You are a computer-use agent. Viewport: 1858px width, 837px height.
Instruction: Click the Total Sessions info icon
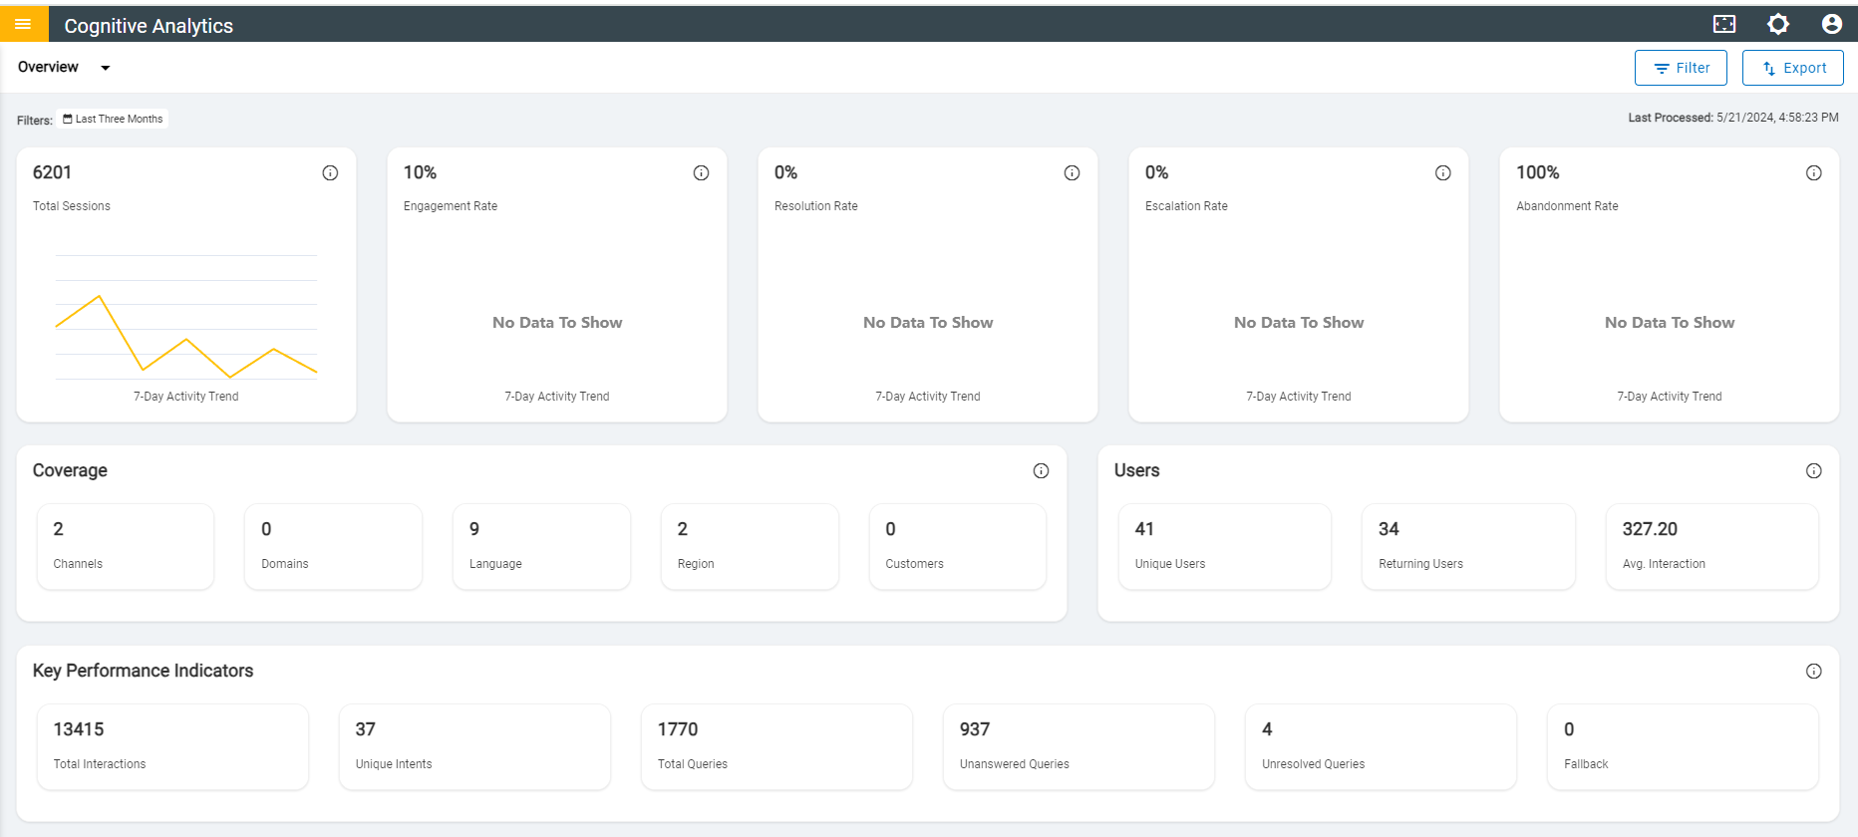pyautogui.click(x=330, y=173)
